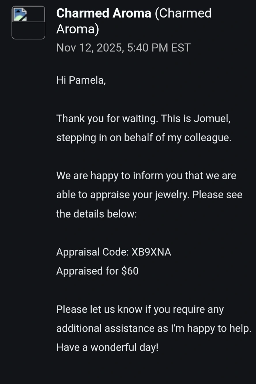Select the "Hi Pamela," greeting line
Screen dimensions: 256x384
tap(81, 80)
